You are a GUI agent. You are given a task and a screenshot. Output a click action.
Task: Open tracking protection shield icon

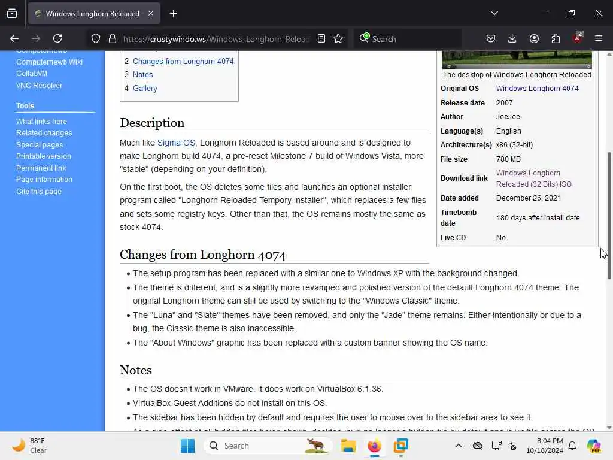click(96, 39)
